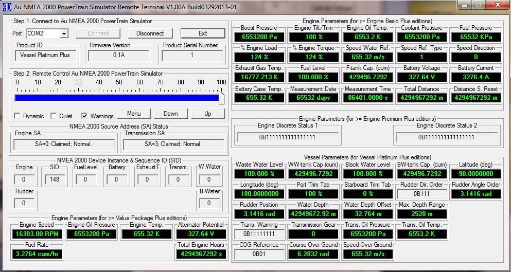Click the blue throttle progress bar
This screenshot has height=272, width=511.
pyautogui.click(x=117, y=98)
